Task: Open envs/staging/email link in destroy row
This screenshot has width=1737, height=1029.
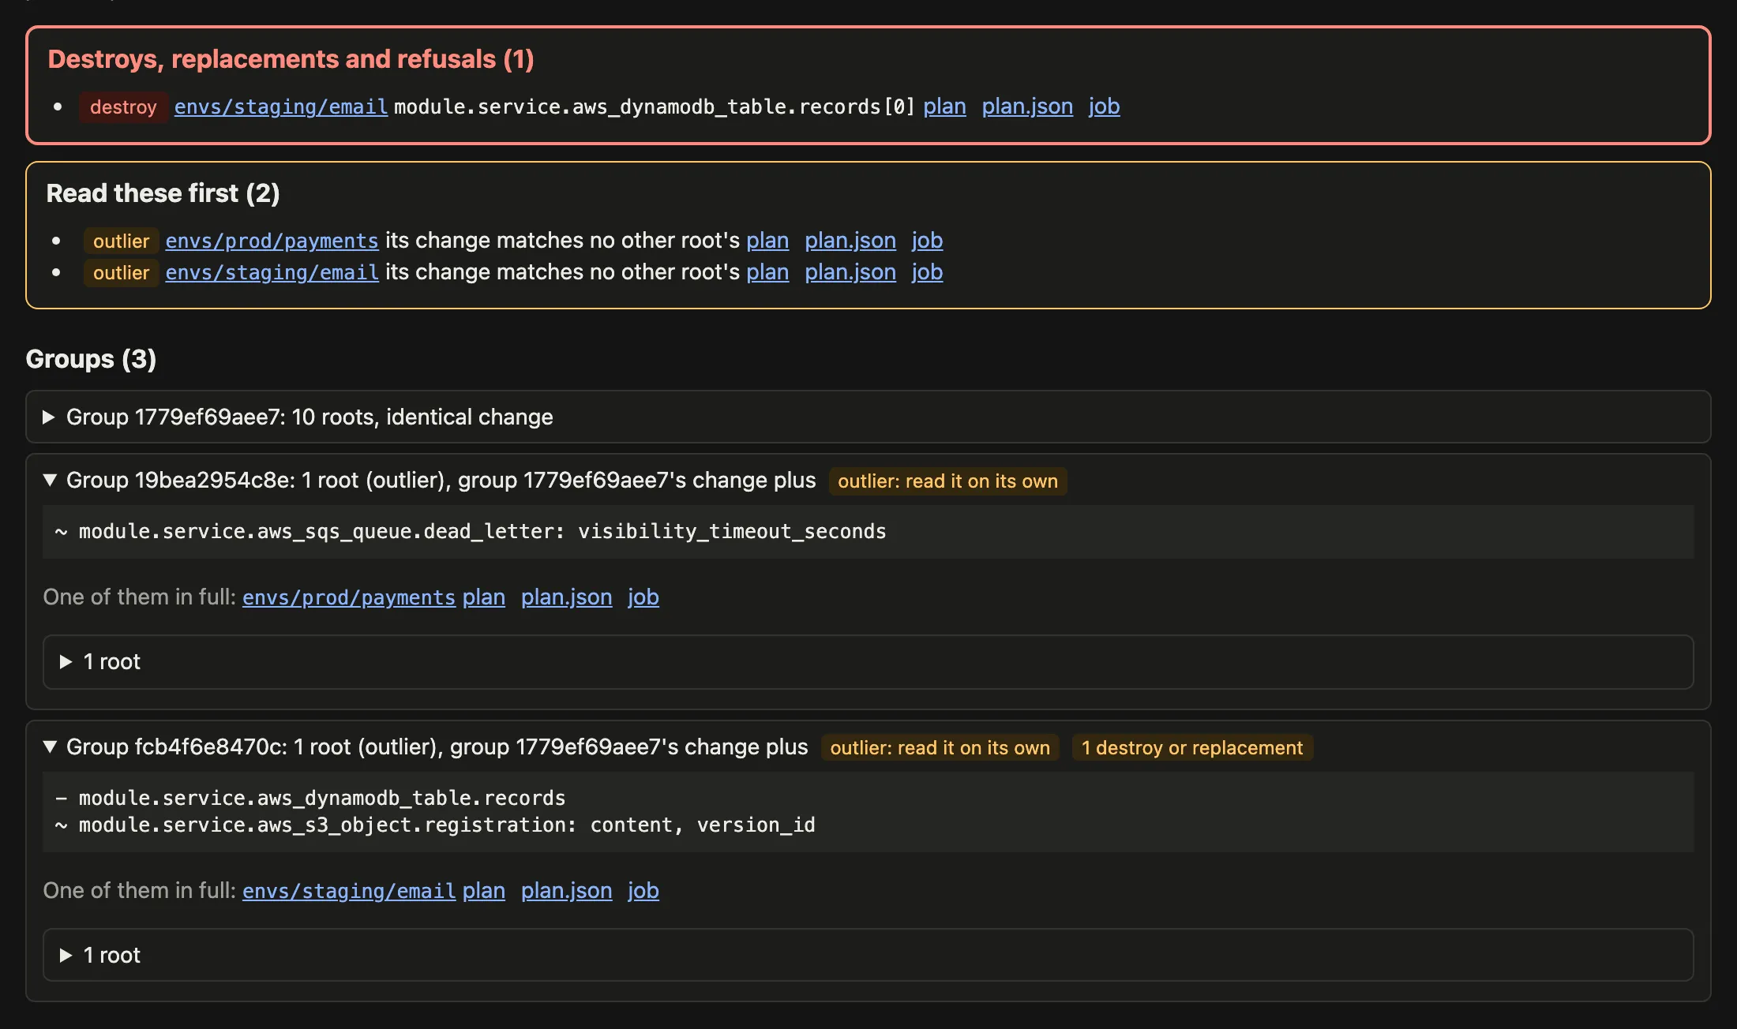Action: (x=281, y=107)
